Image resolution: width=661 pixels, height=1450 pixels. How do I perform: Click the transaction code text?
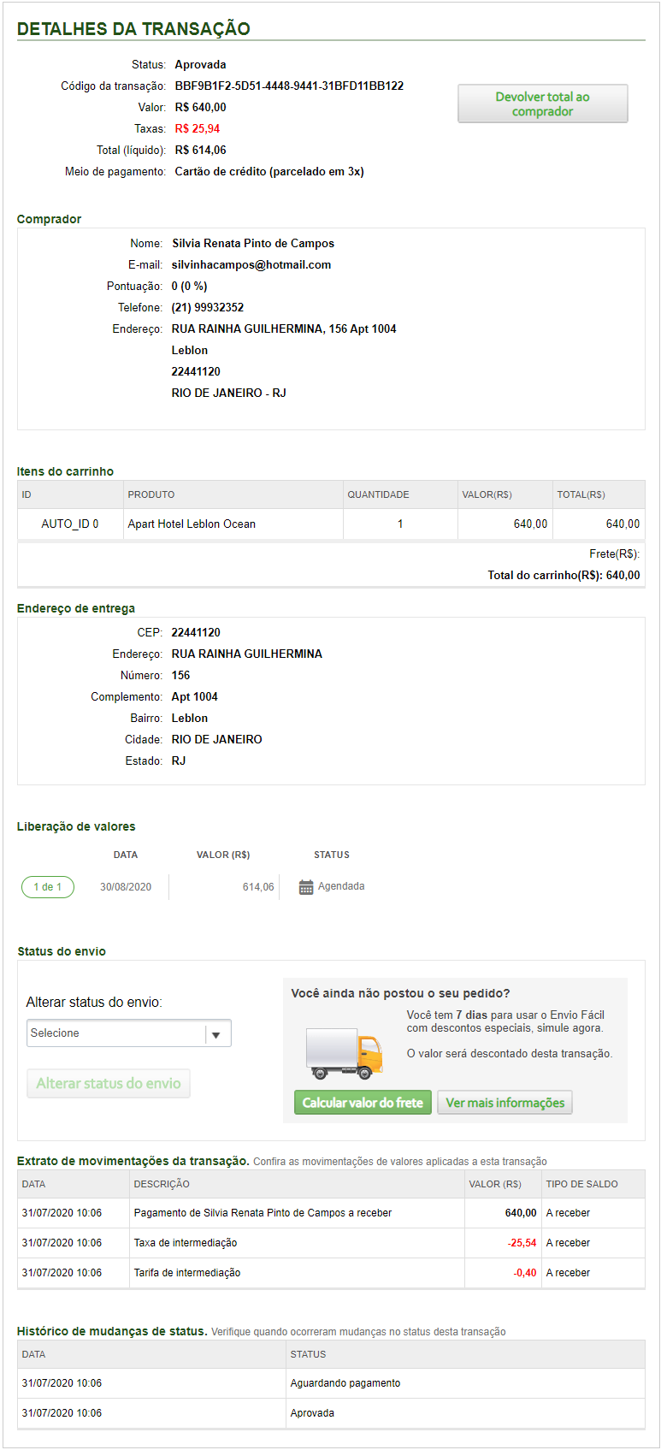289,86
